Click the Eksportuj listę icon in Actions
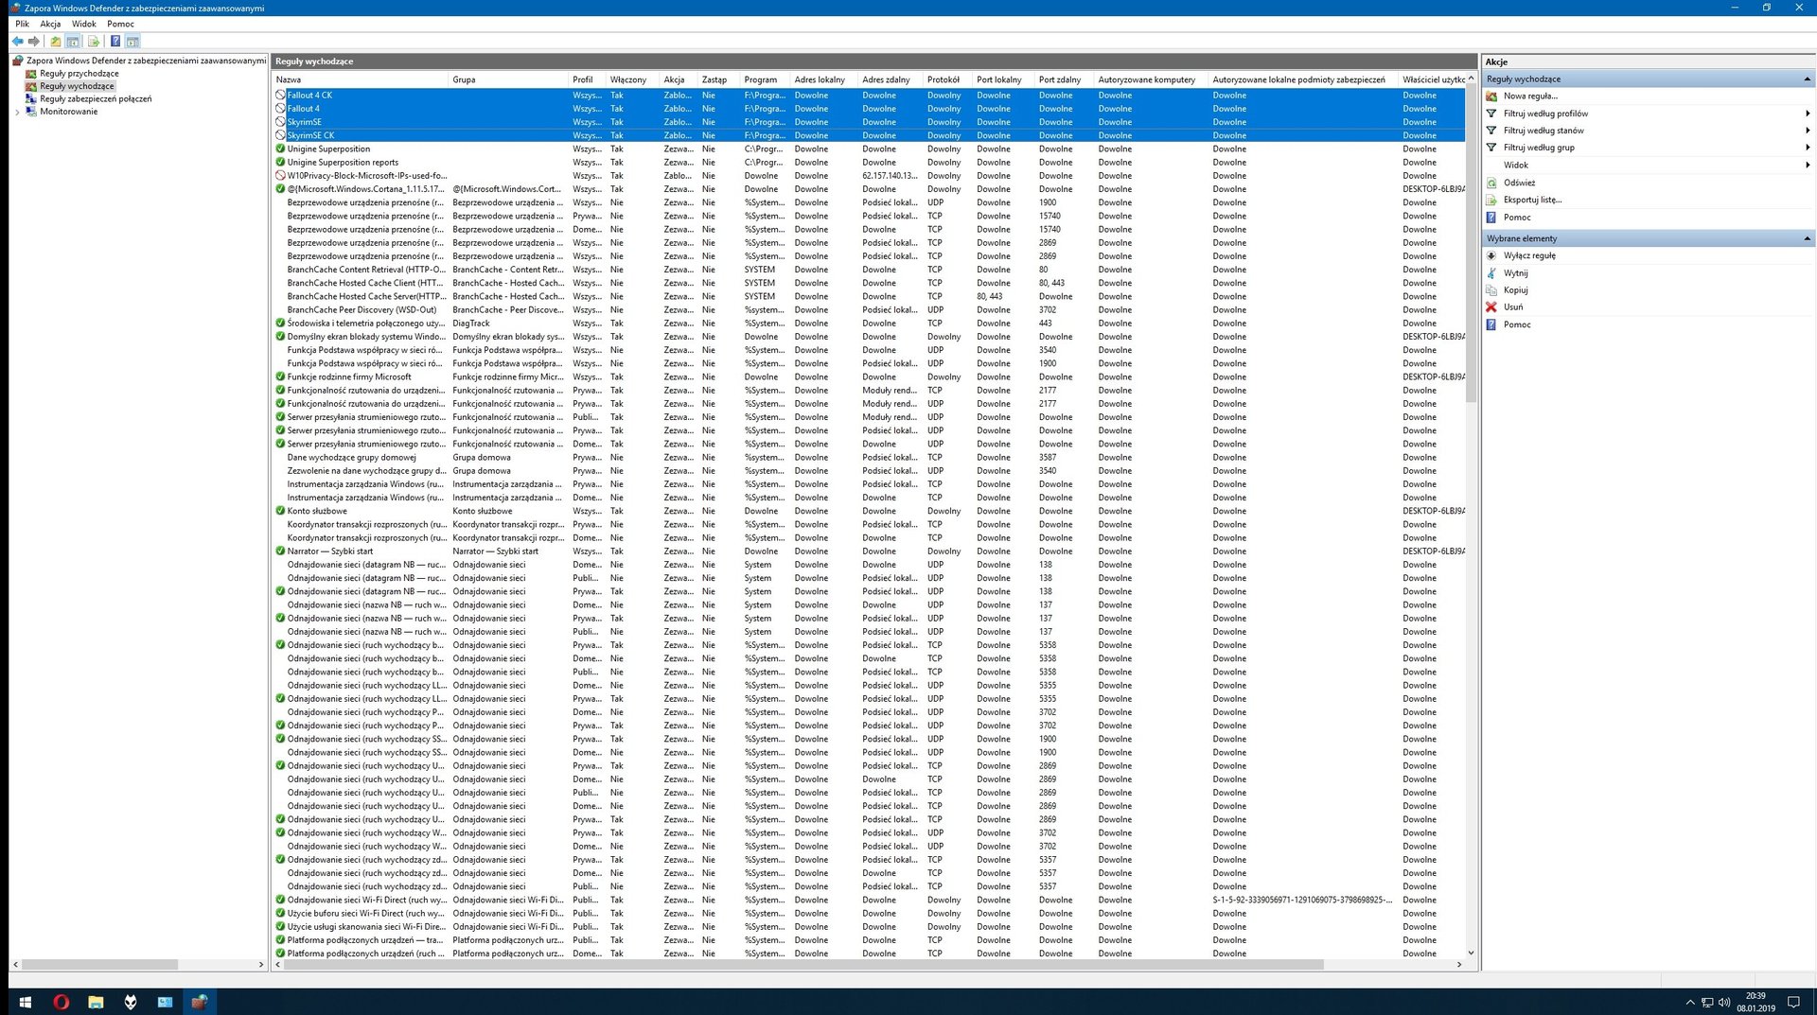This screenshot has width=1817, height=1015. click(1491, 201)
